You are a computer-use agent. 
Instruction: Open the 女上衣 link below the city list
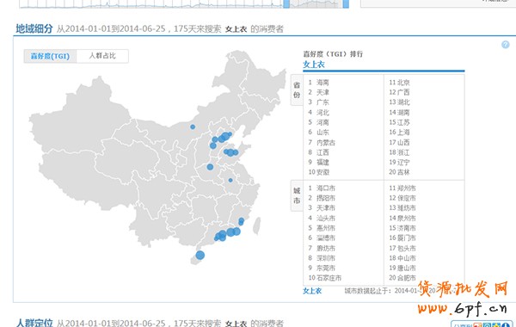point(312,291)
